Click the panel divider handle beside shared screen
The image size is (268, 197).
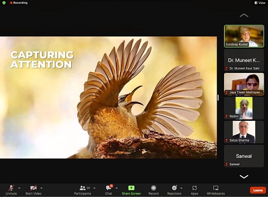218,98
